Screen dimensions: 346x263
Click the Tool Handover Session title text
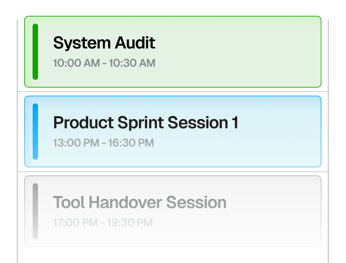(140, 202)
